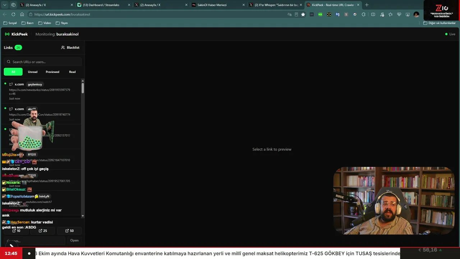460x259 pixels.
Task: Click the KickPeek logo icon
Action: tap(7, 34)
